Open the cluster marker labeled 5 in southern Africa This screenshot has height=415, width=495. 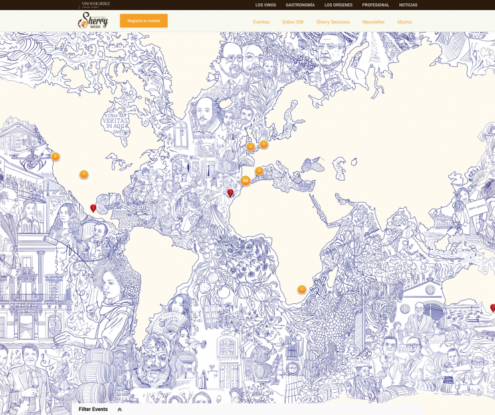point(302,289)
